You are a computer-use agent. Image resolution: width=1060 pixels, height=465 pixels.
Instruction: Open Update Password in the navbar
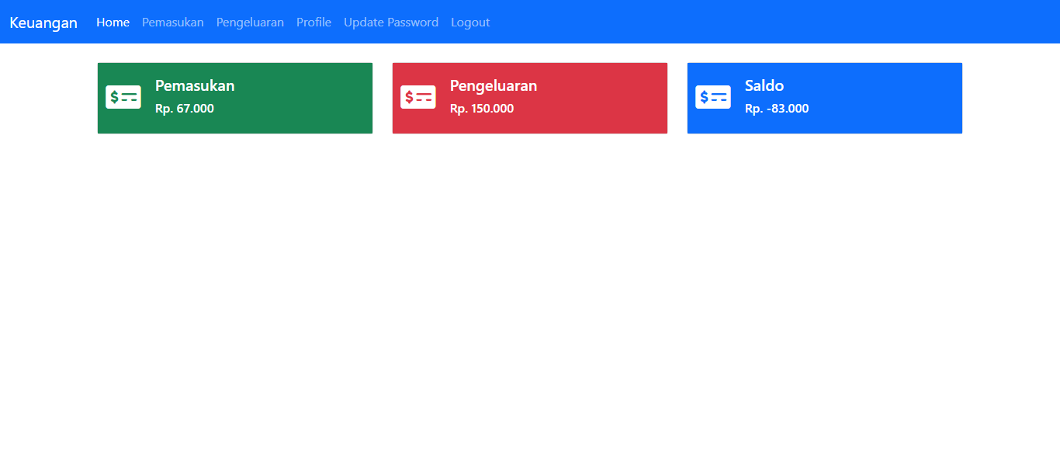[391, 23]
